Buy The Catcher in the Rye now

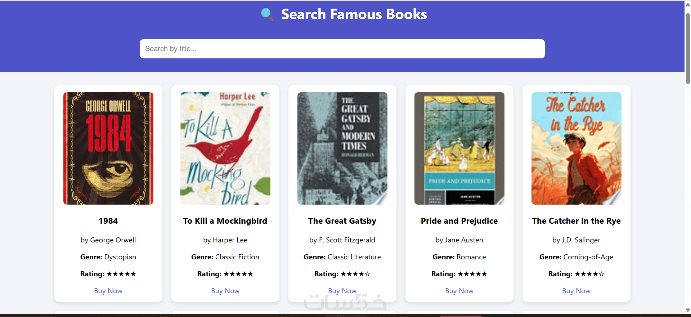576,291
